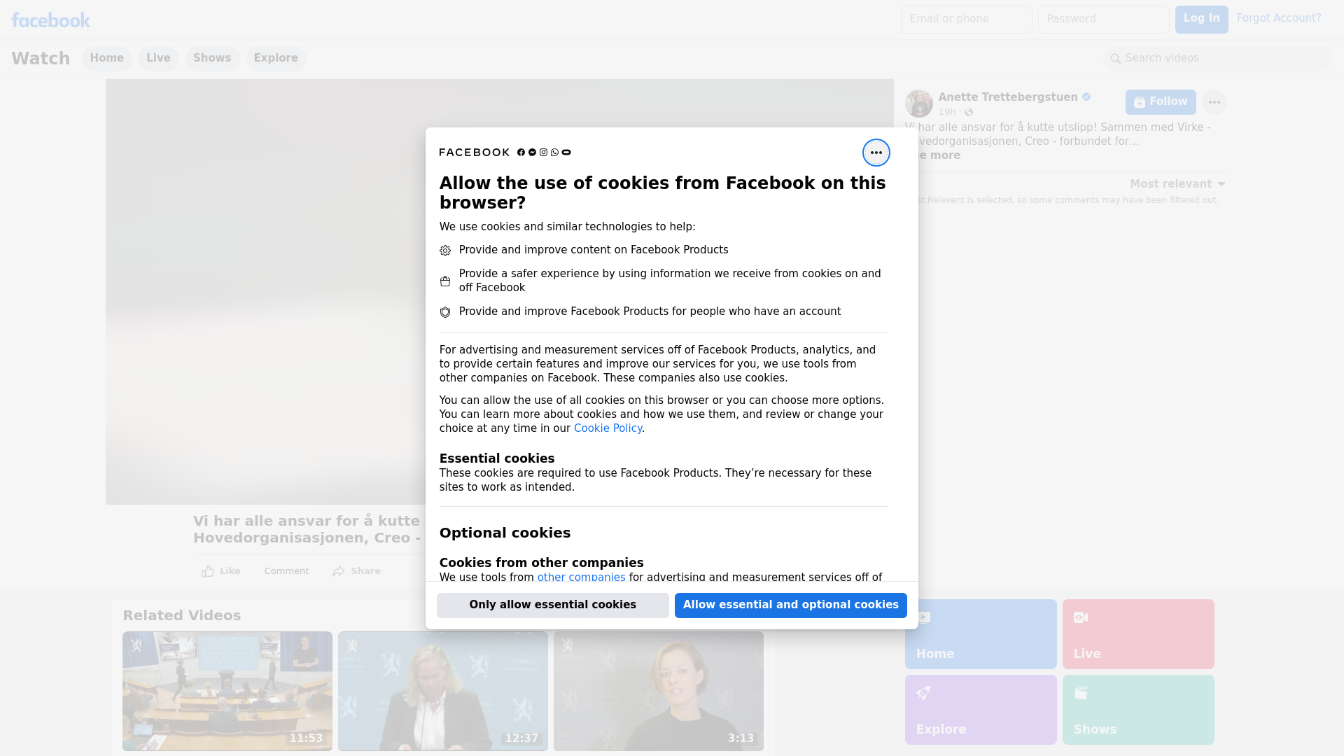Click the WhatsApp icon in dialog header
Image resolution: width=1344 pixels, height=756 pixels.
click(554, 153)
